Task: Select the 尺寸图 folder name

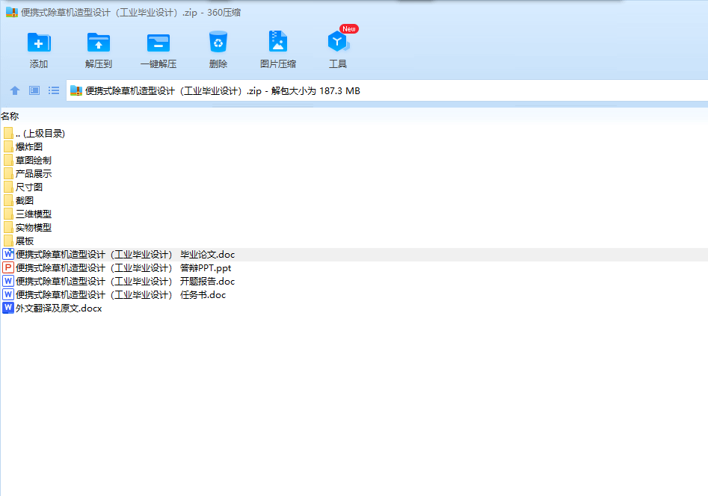Action: [29, 187]
